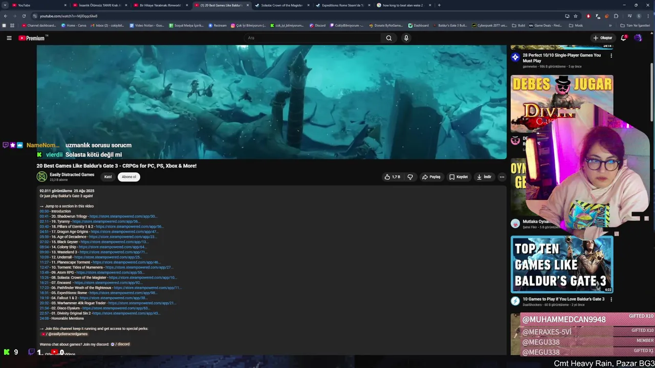Expand the bookmarks bar overflow chevron
Viewport: 655px width, 368px height.
pyautogui.click(x=610, y=26)
